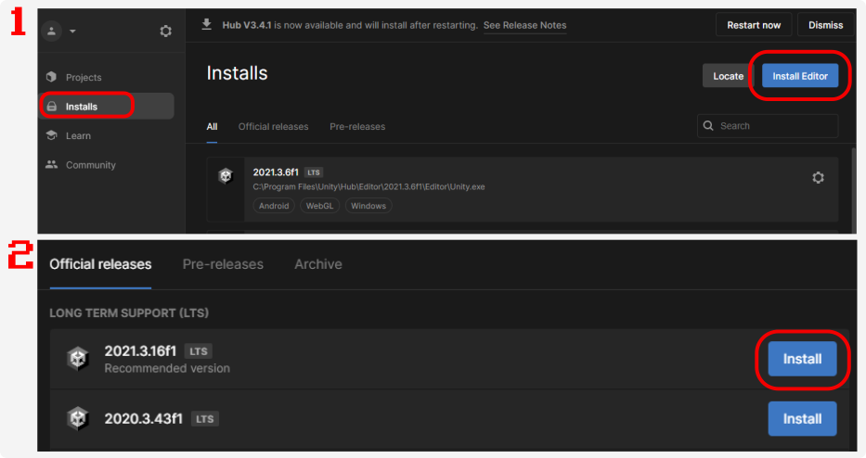
Task: Click the Search installs field
Action: 768,126
